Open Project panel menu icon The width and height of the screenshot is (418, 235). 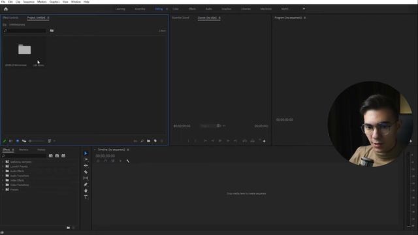pos(48,18)
